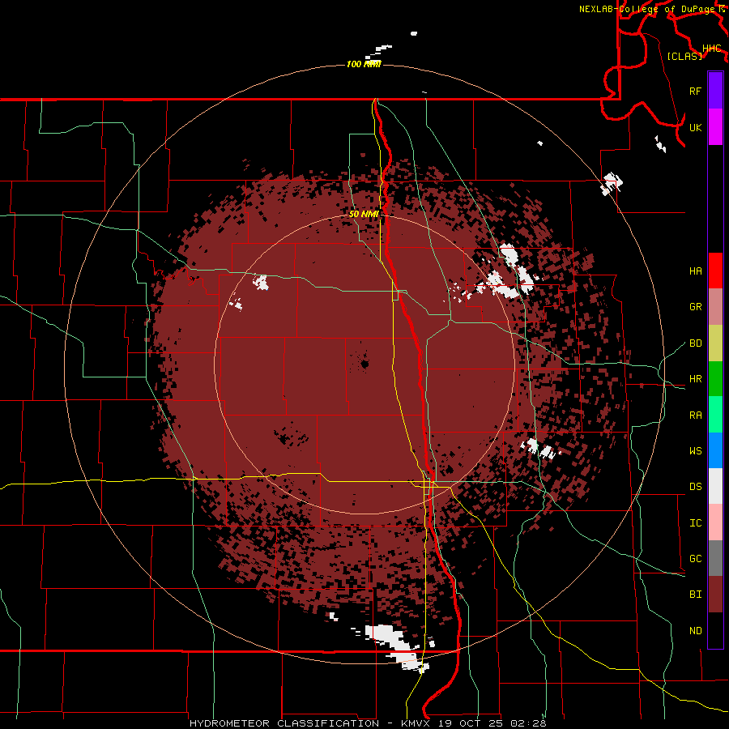
Task: Click the 'RA' legend label
Action: click(x=695, y=416)
